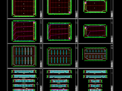Screen dimensions: 122x91
Task: Select the top-middle floor plan drawing
Action: tap(59, 7)
